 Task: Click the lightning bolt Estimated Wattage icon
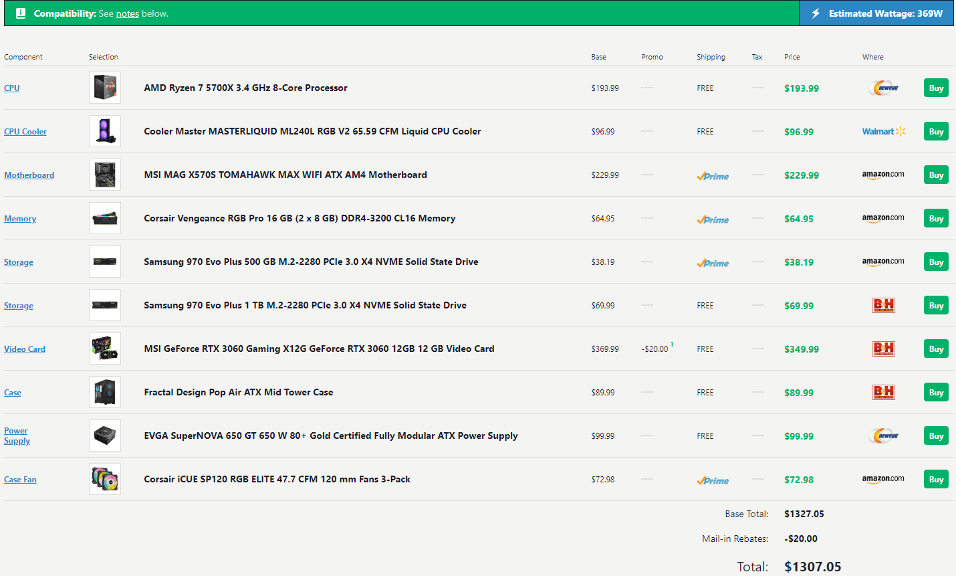click(x=816, y=13)
